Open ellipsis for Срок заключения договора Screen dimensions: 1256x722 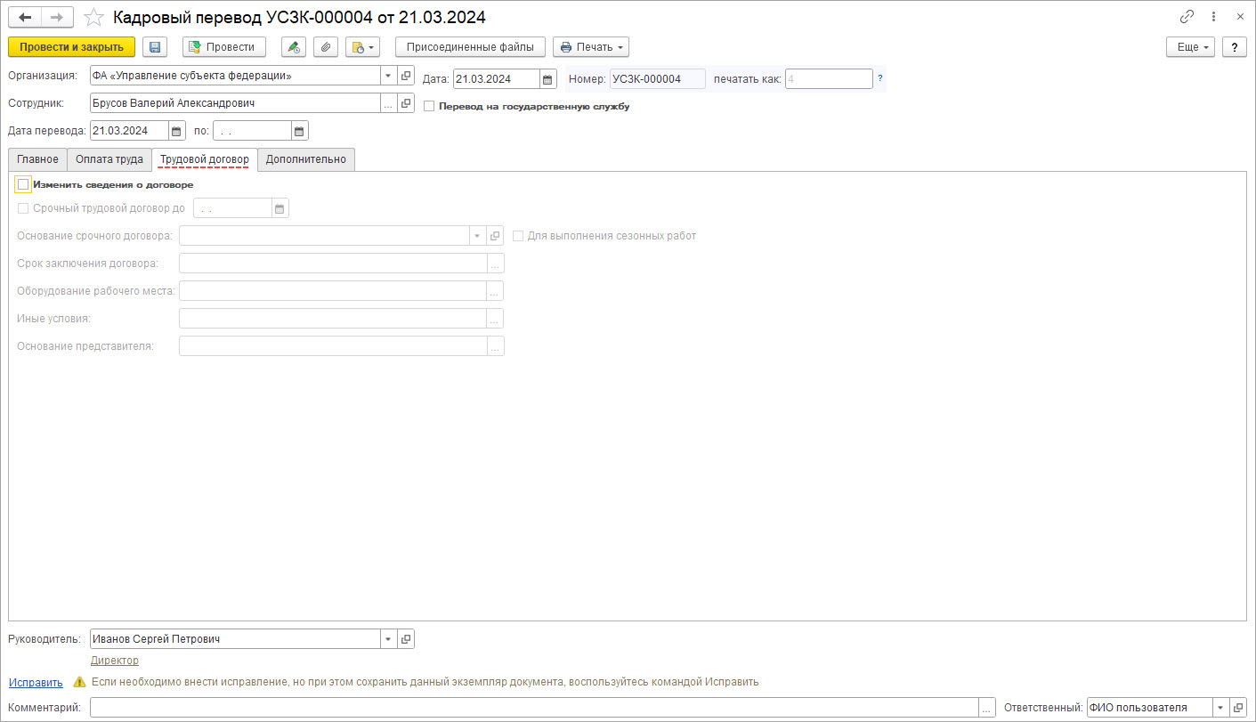coord(495,264)
